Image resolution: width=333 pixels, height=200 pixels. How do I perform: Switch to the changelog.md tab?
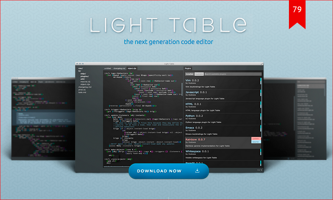pyautogui.click(x=119, y=68)
